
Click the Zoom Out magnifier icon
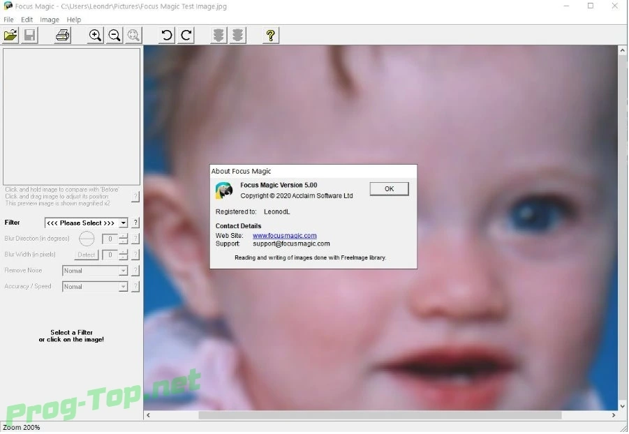(114, 36)
